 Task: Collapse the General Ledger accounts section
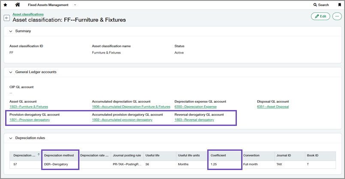pyautogui.click(x=10, y=72)
